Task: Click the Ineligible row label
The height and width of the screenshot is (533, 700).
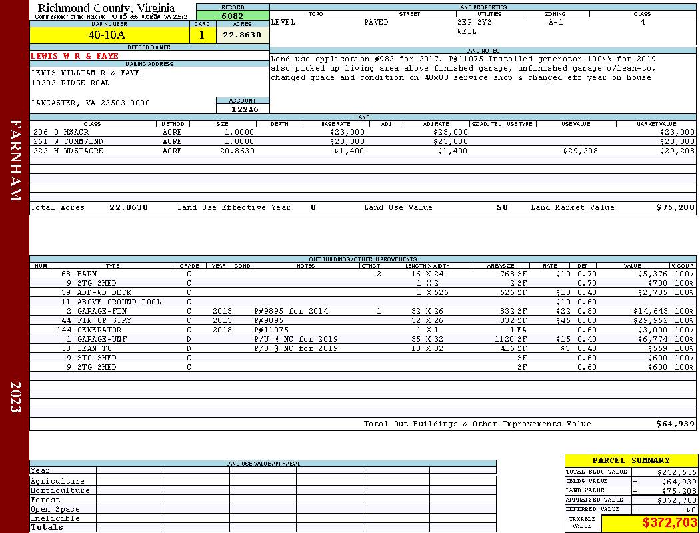Action: click(x=55, y=519)
